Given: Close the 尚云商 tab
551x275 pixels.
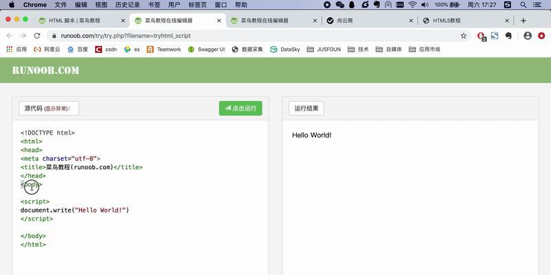Looking at the screenshot, I should pos(411,21).
